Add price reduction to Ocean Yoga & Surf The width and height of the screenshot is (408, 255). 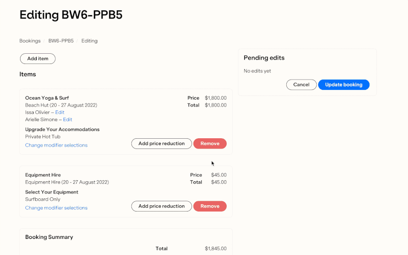coord(161,144)
